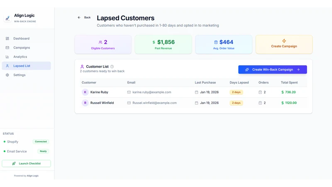Click the K avatar for Karine Ruby
Screen dimensions: 332x187
tap(85, 92)
